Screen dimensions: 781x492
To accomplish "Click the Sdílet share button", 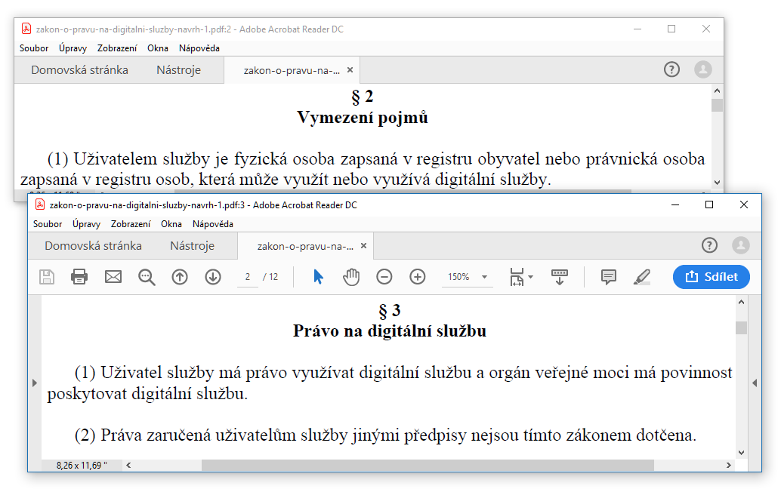I will [712, 277].
